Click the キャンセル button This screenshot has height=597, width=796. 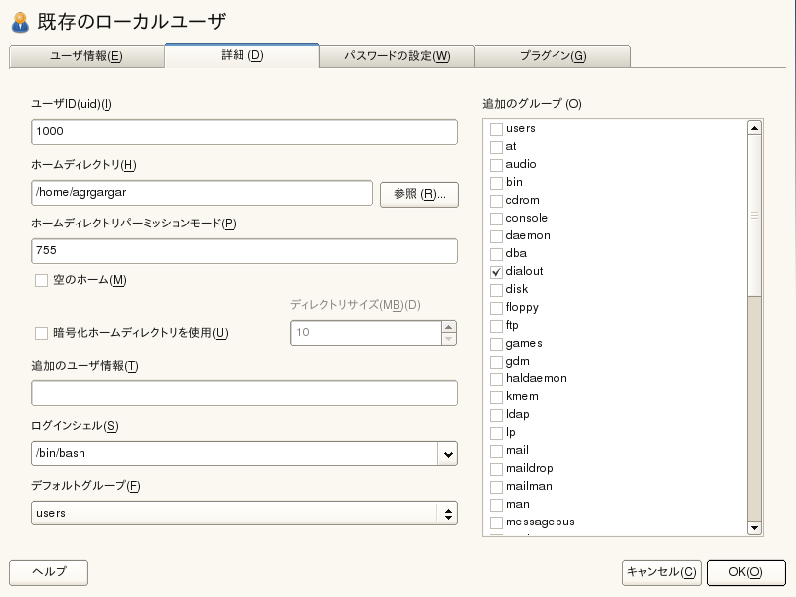pyautogui.click(x=661, y=572)
